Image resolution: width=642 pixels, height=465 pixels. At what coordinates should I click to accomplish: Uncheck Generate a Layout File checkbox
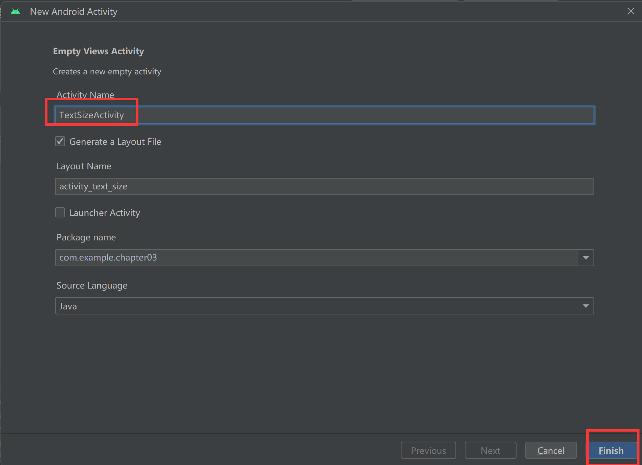pyautogui.click(x=60, y=141)
